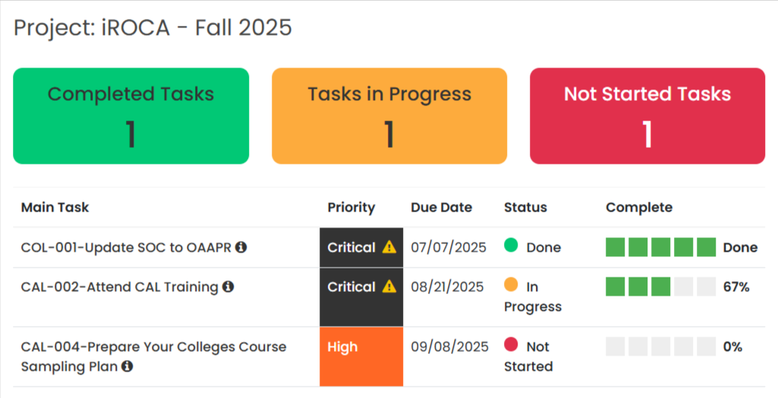This screenshot has width=778, height=398.
Task: Click red Not Started status dot
Action: (511, 344)
